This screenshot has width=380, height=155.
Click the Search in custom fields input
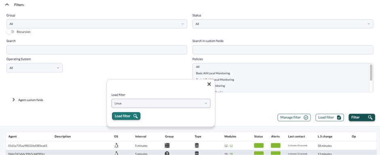(x=283, y=50)
